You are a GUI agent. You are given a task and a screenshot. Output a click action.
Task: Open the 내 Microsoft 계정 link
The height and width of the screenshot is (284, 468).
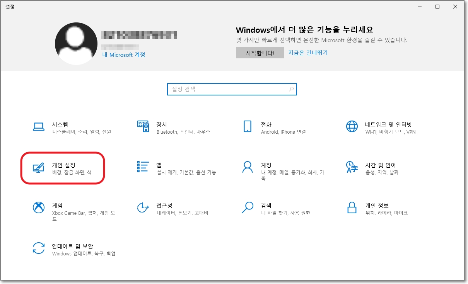(124, 55)
